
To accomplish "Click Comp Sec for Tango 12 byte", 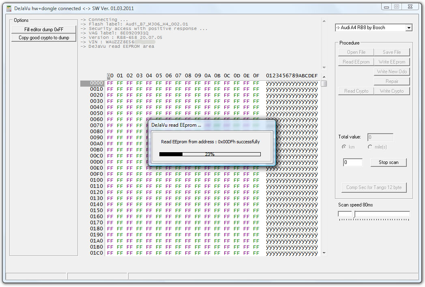I will click(x=373, y=187).
